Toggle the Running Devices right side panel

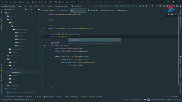tap(181, 73)
